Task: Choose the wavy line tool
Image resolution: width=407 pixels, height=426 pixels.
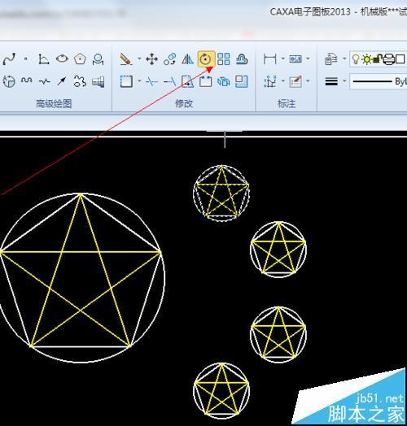Action: (x=26, y=80)
